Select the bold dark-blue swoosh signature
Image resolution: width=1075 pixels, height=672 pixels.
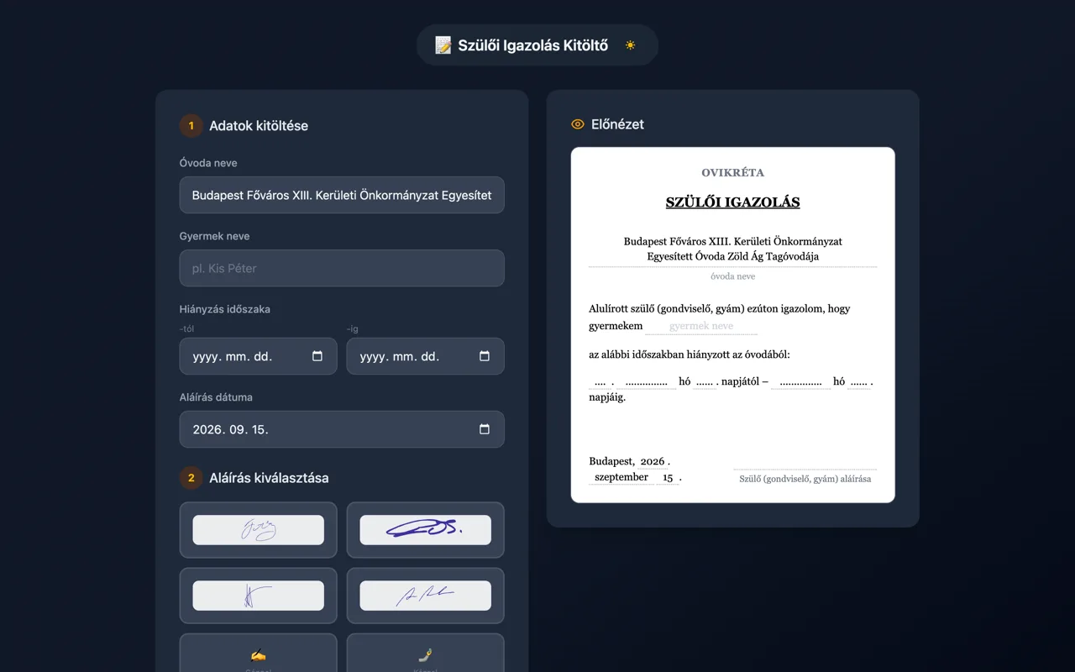pos(425,530)
